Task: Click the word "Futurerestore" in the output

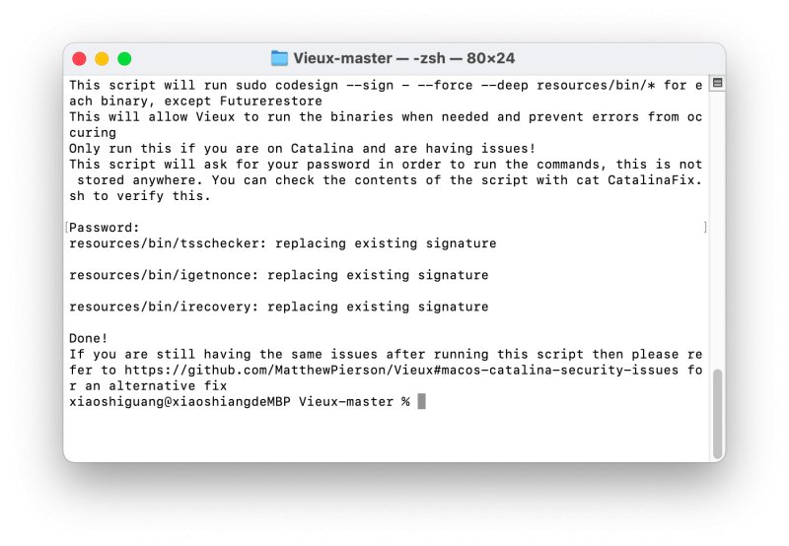Action: [271, 102]
